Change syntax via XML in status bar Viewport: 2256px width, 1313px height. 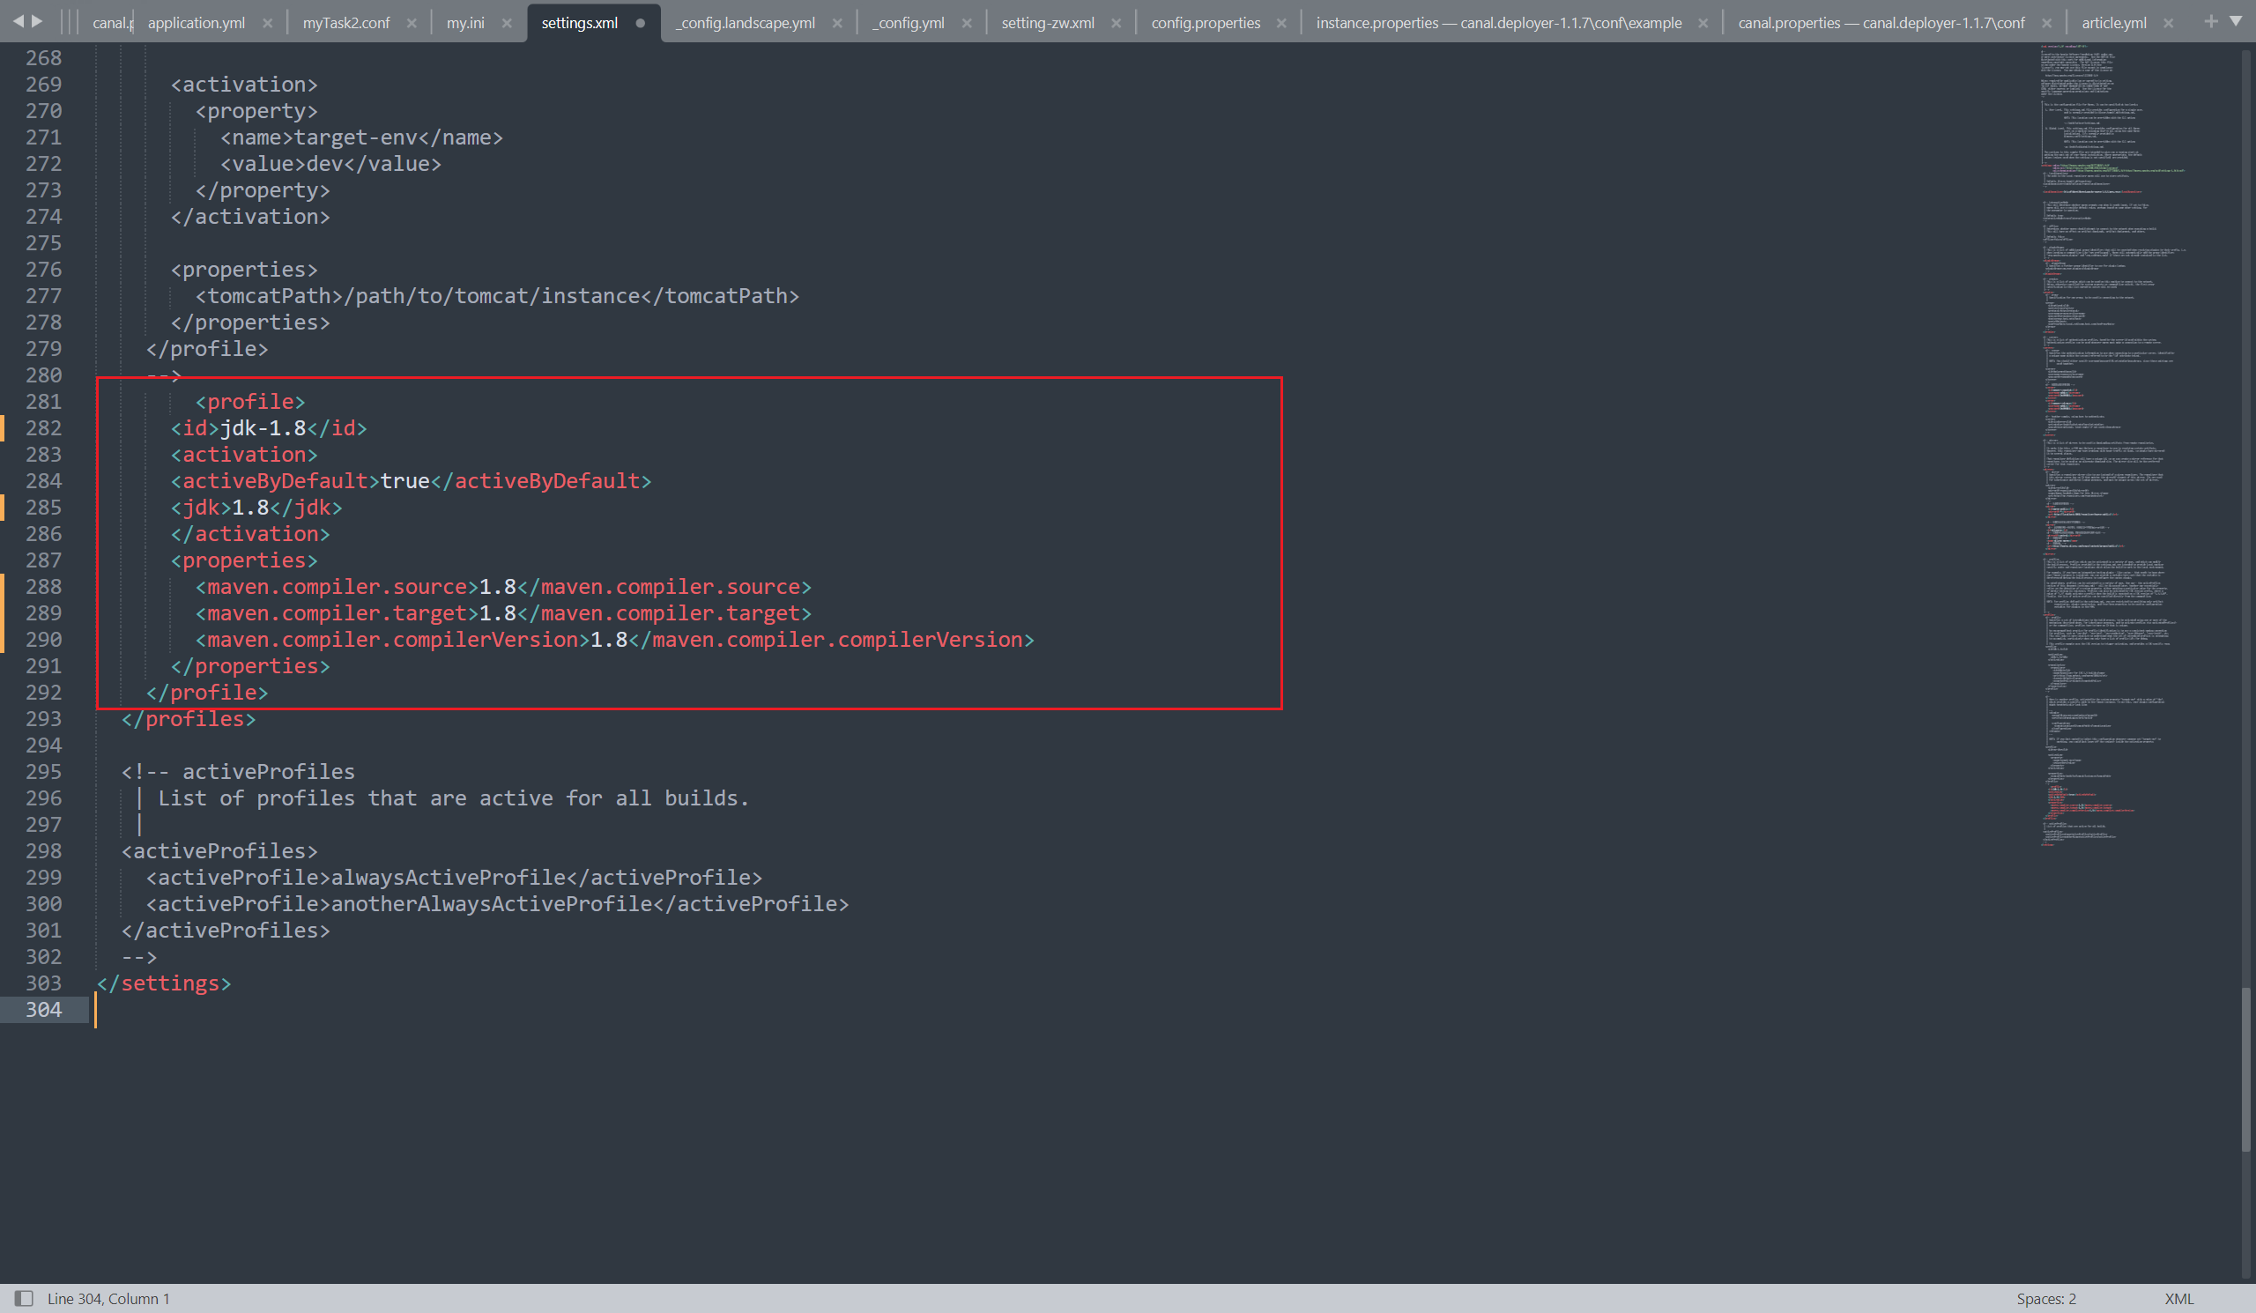pyautogui.click(x=2179, y=1299)
